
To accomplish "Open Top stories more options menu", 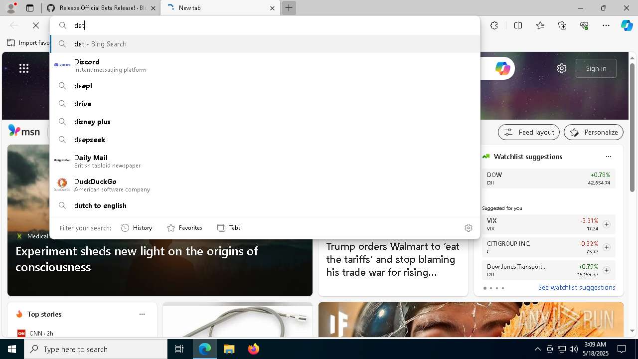I will coord(142,314).
